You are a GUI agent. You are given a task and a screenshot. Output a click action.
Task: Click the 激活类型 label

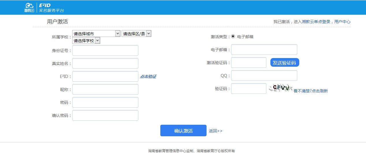[x=220, y=37]
